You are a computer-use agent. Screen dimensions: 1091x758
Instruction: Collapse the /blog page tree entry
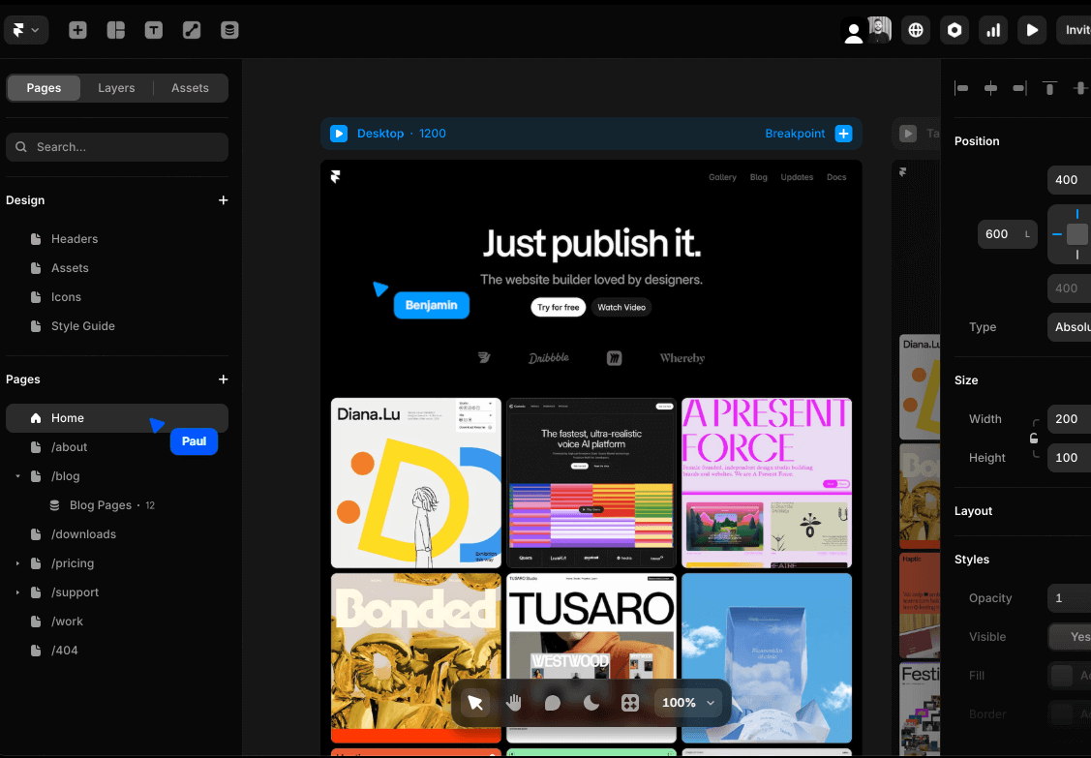[16, 475]
